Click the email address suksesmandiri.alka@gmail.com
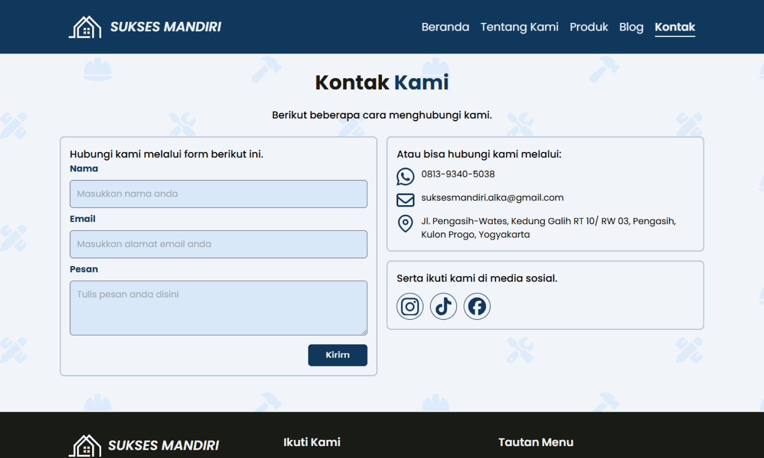 (x=492, y=198)
